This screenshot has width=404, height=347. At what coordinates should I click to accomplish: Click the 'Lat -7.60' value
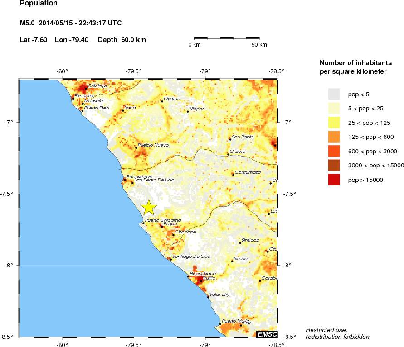34,40
